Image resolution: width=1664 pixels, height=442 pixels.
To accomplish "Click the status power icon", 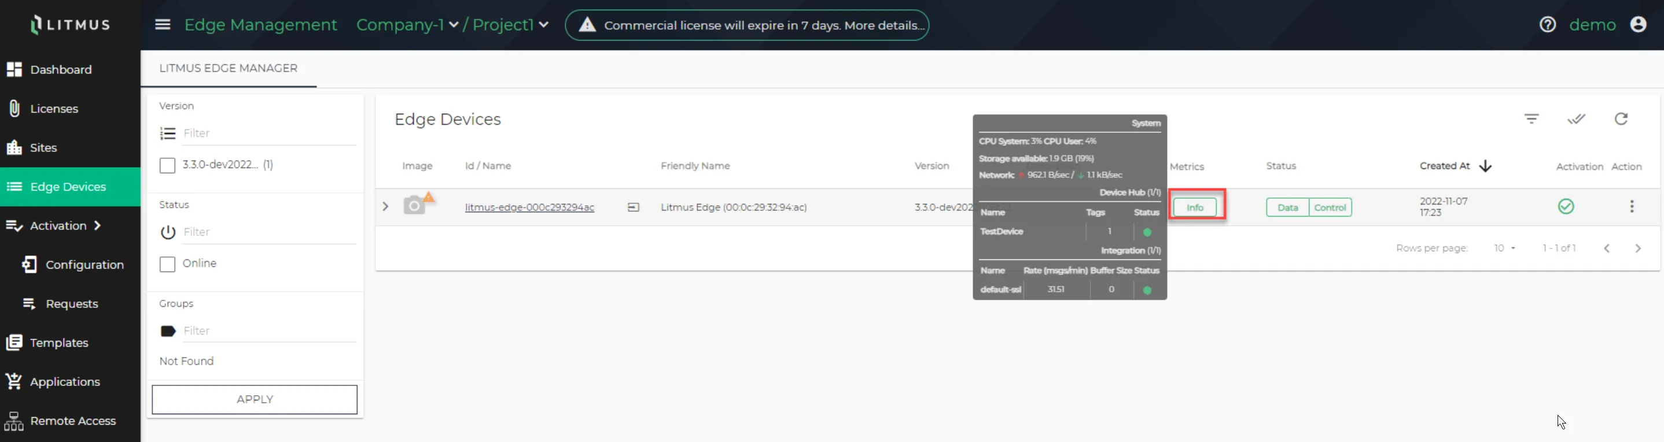I will point(168,232).
